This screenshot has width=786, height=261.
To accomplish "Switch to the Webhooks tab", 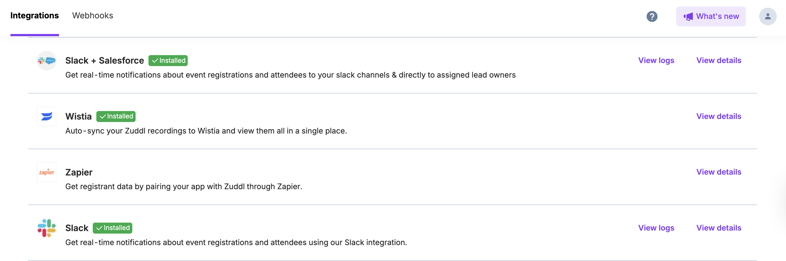I will 92,16.
